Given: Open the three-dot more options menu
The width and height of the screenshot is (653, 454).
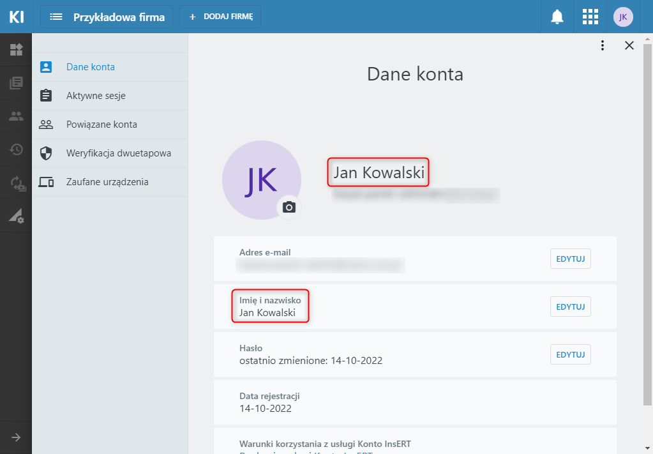Looking at the screenshot, I should pyautogui.click(x=602, y=45).
